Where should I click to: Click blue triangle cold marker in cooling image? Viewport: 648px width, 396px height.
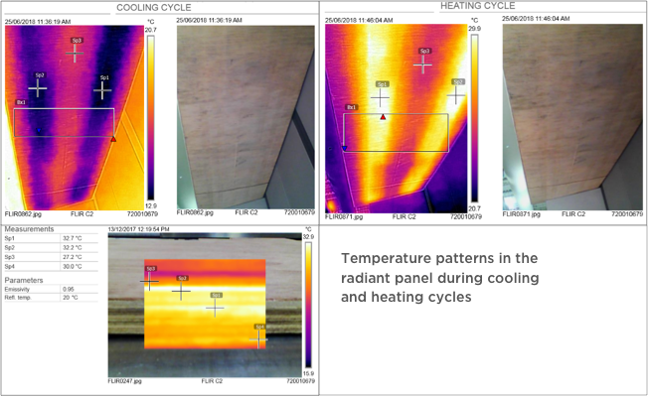39,130
